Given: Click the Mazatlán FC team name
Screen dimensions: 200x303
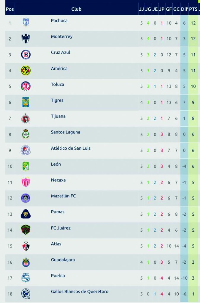Looking at the screenshot, I should point(63,196).
